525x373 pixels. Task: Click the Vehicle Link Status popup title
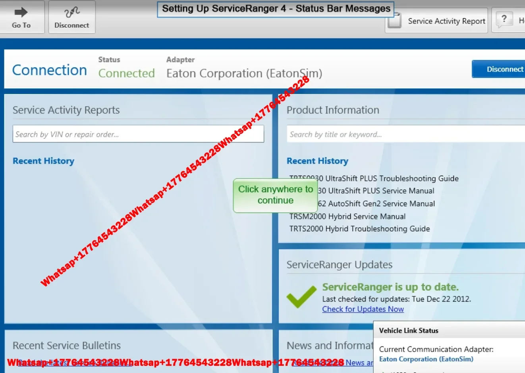409,330
